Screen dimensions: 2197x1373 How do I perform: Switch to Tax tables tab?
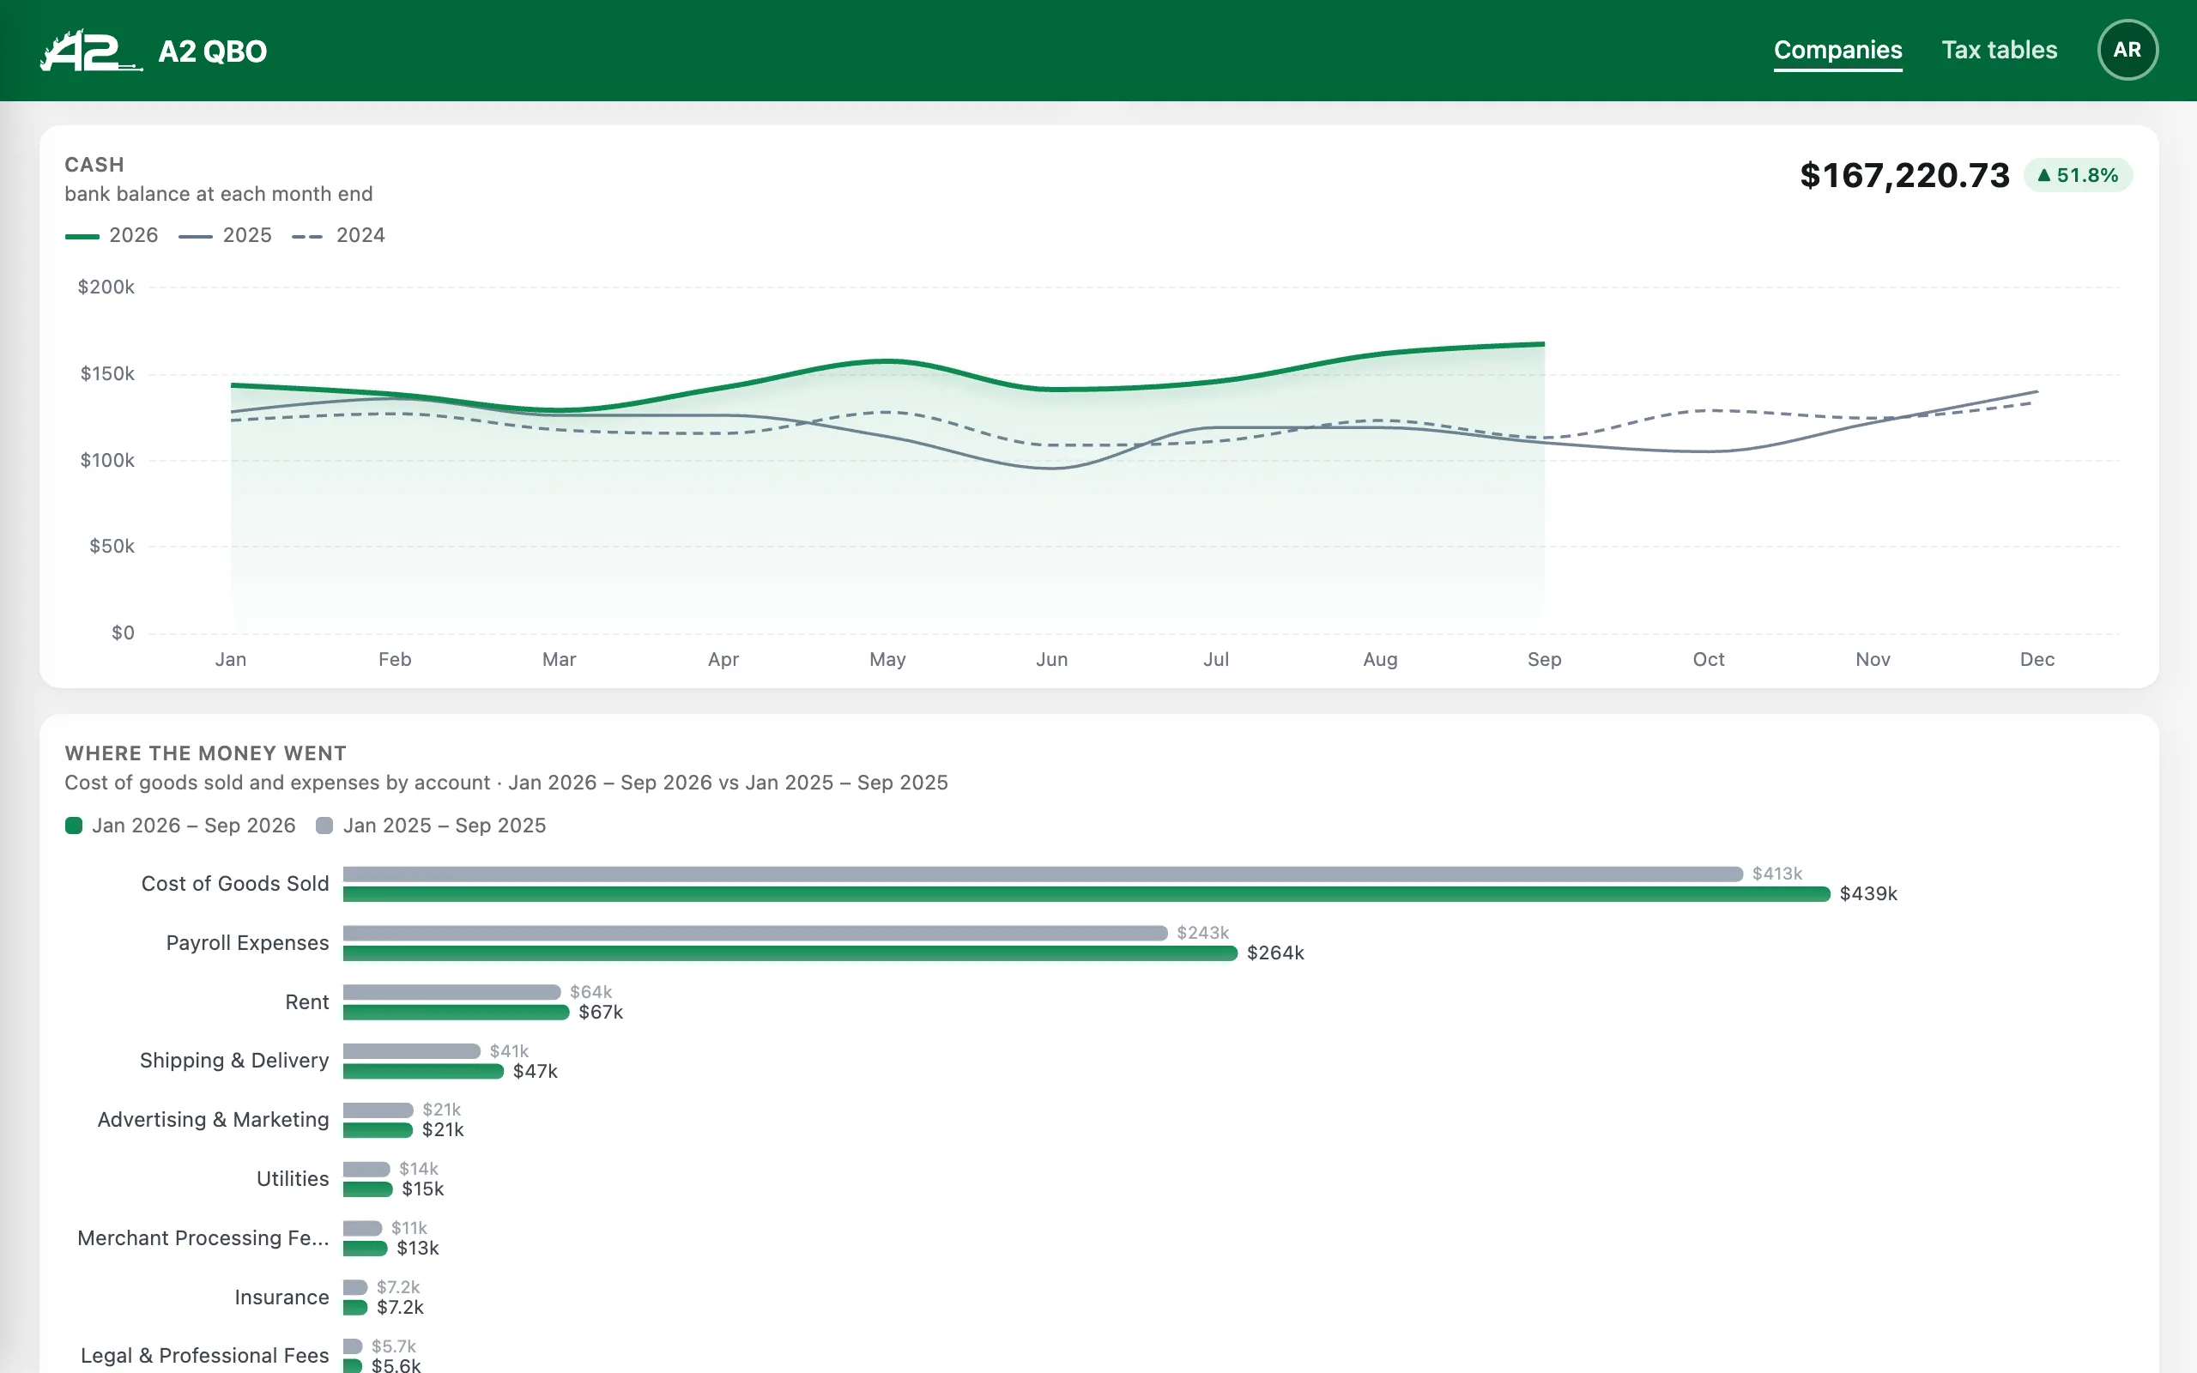pyautogui.click(x=1999, y=50)
